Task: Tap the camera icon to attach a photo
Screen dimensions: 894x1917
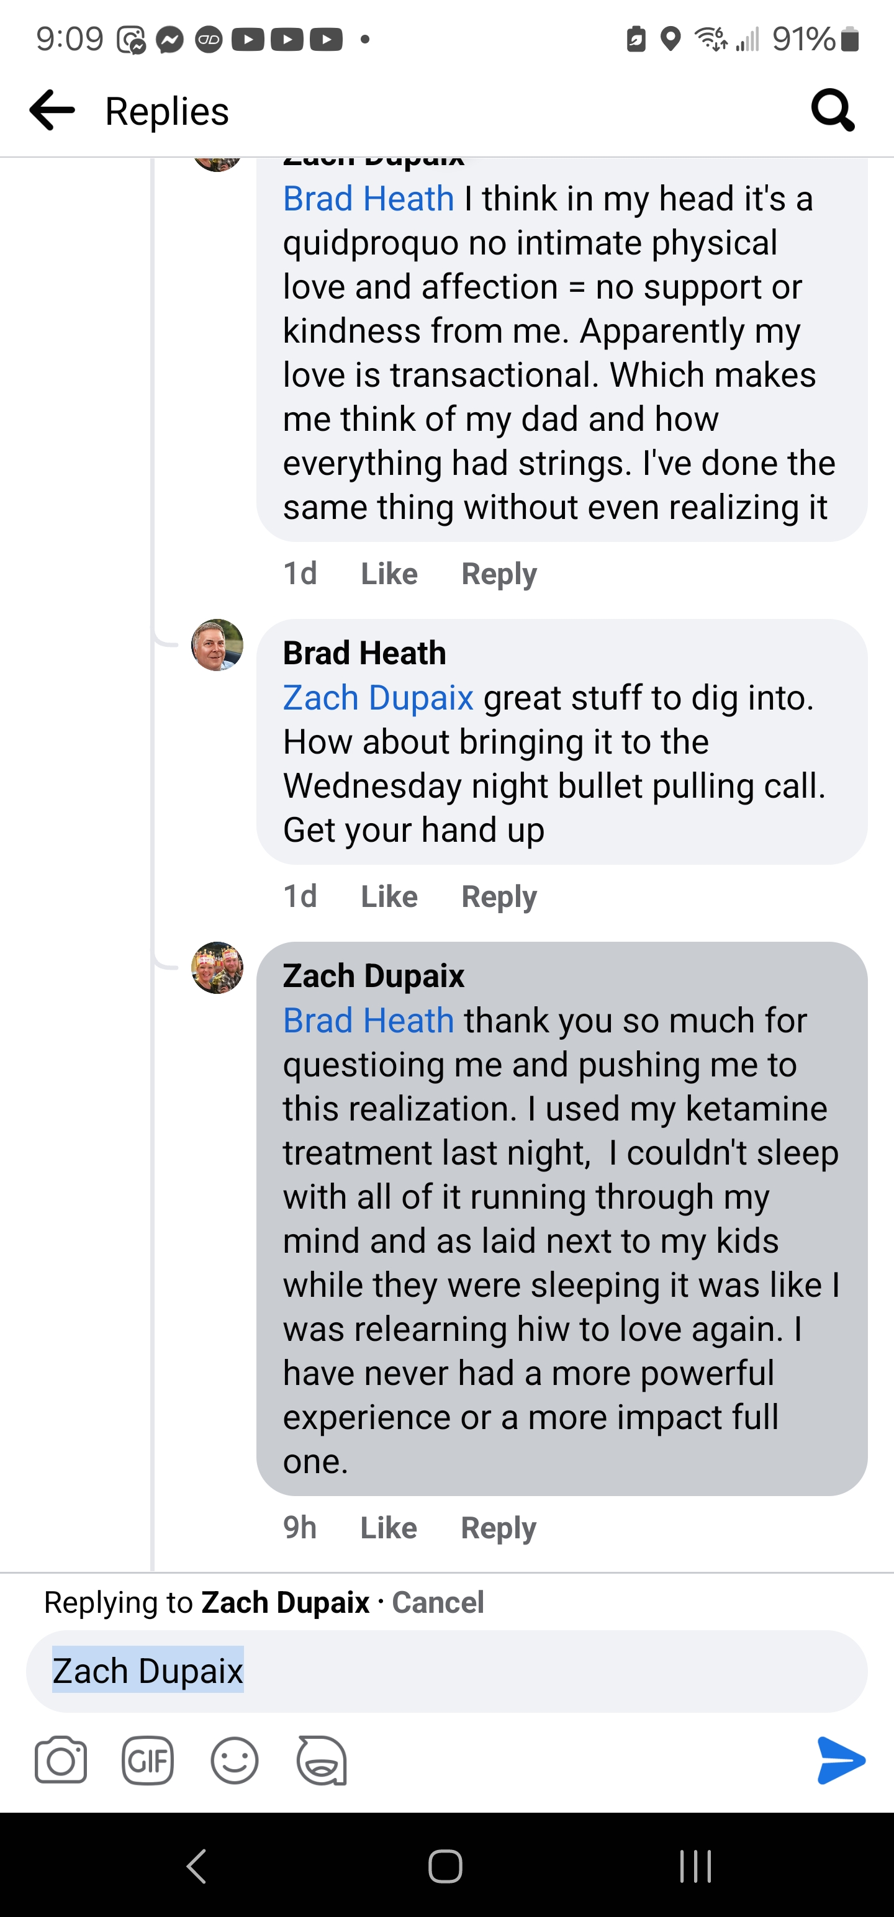Action: (60, 1760)
